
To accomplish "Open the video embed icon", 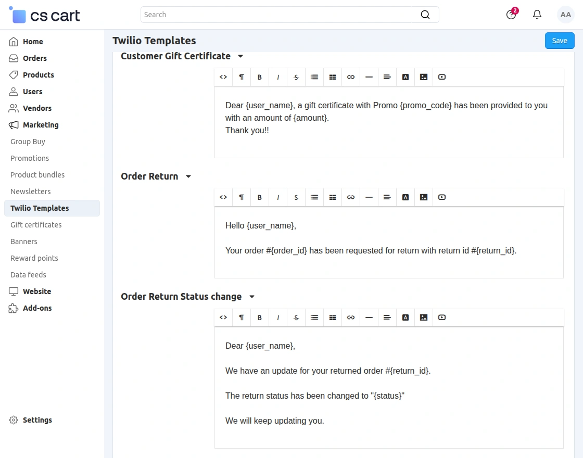I will (441, 77).
